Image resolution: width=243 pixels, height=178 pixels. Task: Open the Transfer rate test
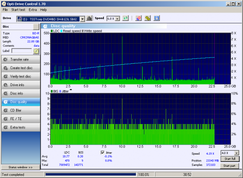[21, 59]
